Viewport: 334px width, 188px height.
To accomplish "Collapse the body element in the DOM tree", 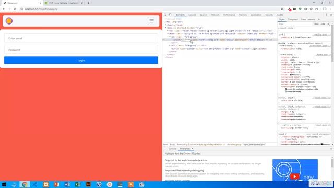I will 166,28.
